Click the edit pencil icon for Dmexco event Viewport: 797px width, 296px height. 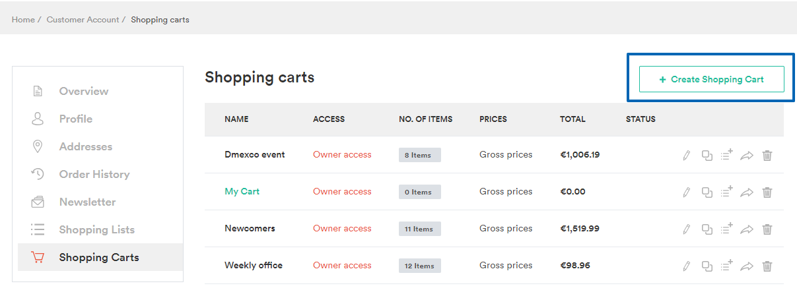[687, 156]
